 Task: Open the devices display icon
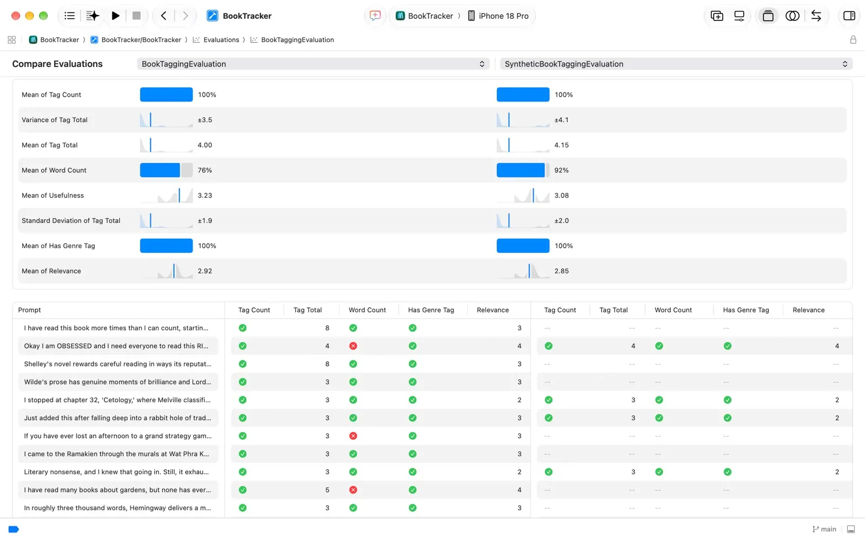click(739, 16)
